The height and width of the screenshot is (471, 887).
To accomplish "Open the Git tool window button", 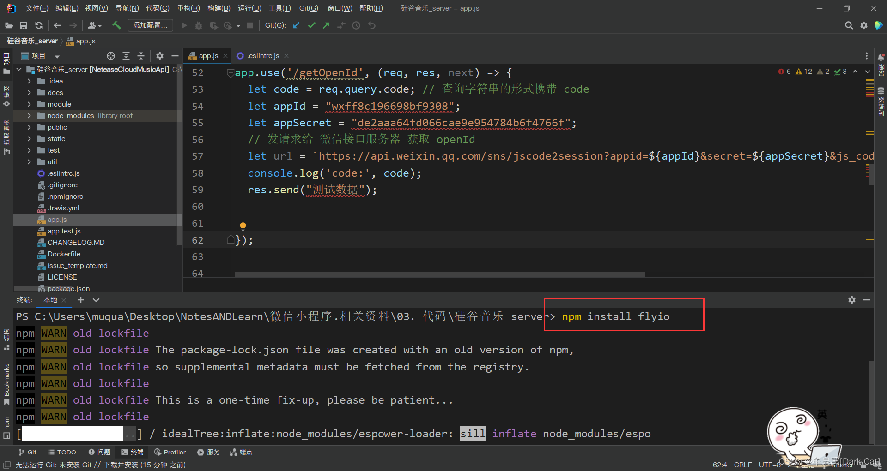I will 28,452.
